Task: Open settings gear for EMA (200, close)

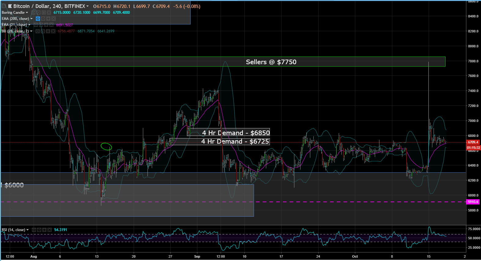Action: pos(43,19)
